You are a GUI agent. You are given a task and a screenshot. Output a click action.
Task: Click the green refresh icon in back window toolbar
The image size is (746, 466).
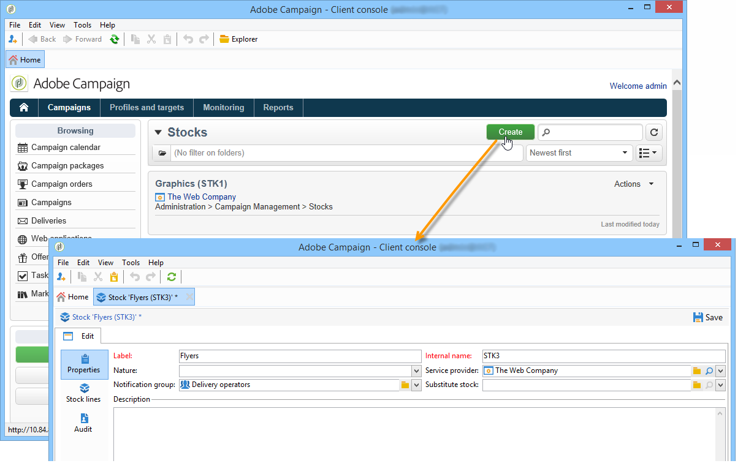click(114, 39)
